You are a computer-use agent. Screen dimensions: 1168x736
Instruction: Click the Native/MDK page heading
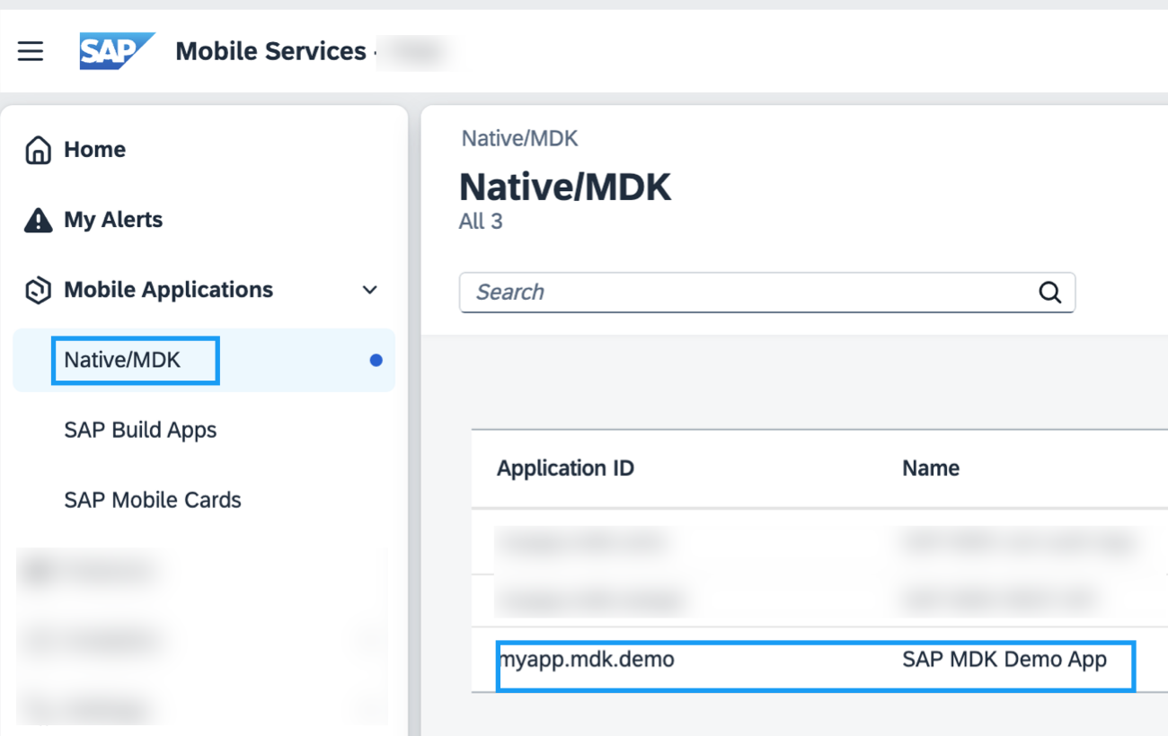coord(565,188)
